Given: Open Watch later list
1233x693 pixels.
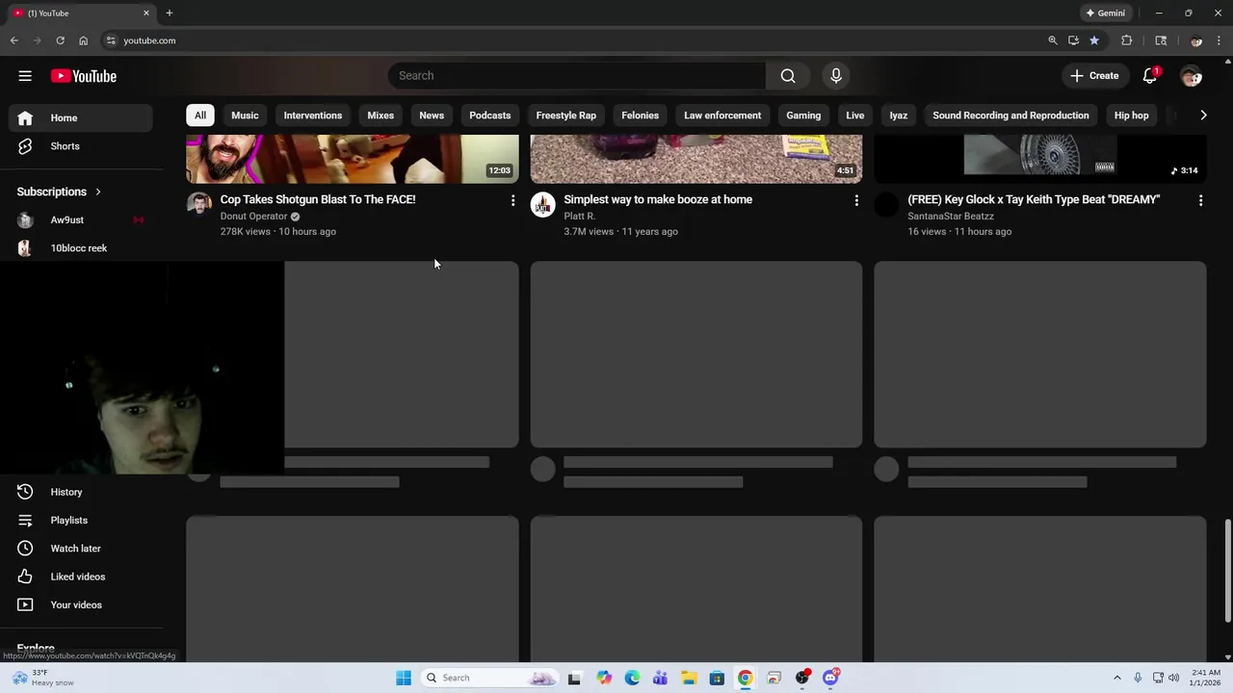Looking at the screenshot, I should (x=81, y=549).
